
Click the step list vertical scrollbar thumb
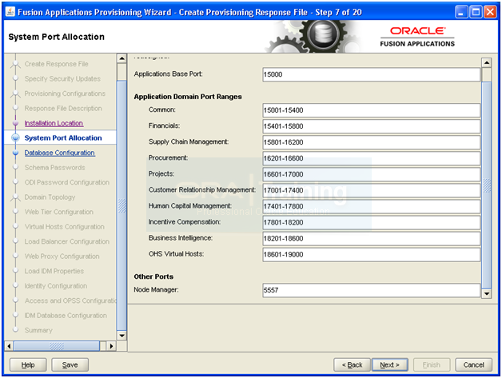tap(122, 205)
